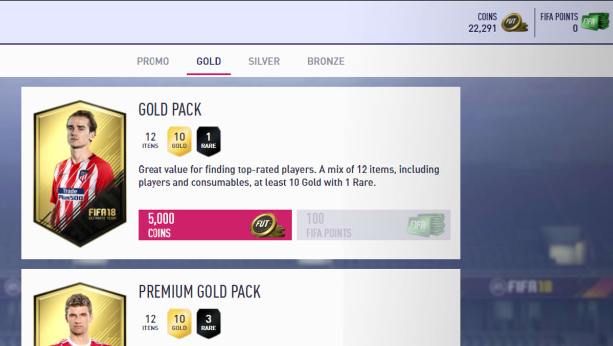Select the Premium Gold Pack title
The height and width of the screenshot is (346, 613).
199,292
